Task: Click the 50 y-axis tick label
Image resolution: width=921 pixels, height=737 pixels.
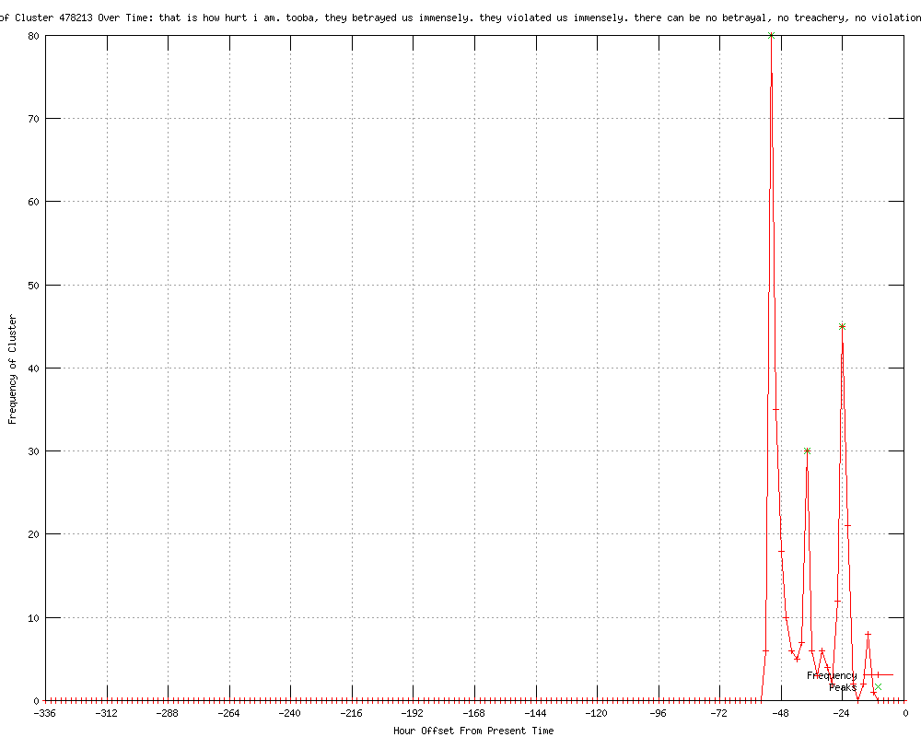Action: tap(30, 285)
